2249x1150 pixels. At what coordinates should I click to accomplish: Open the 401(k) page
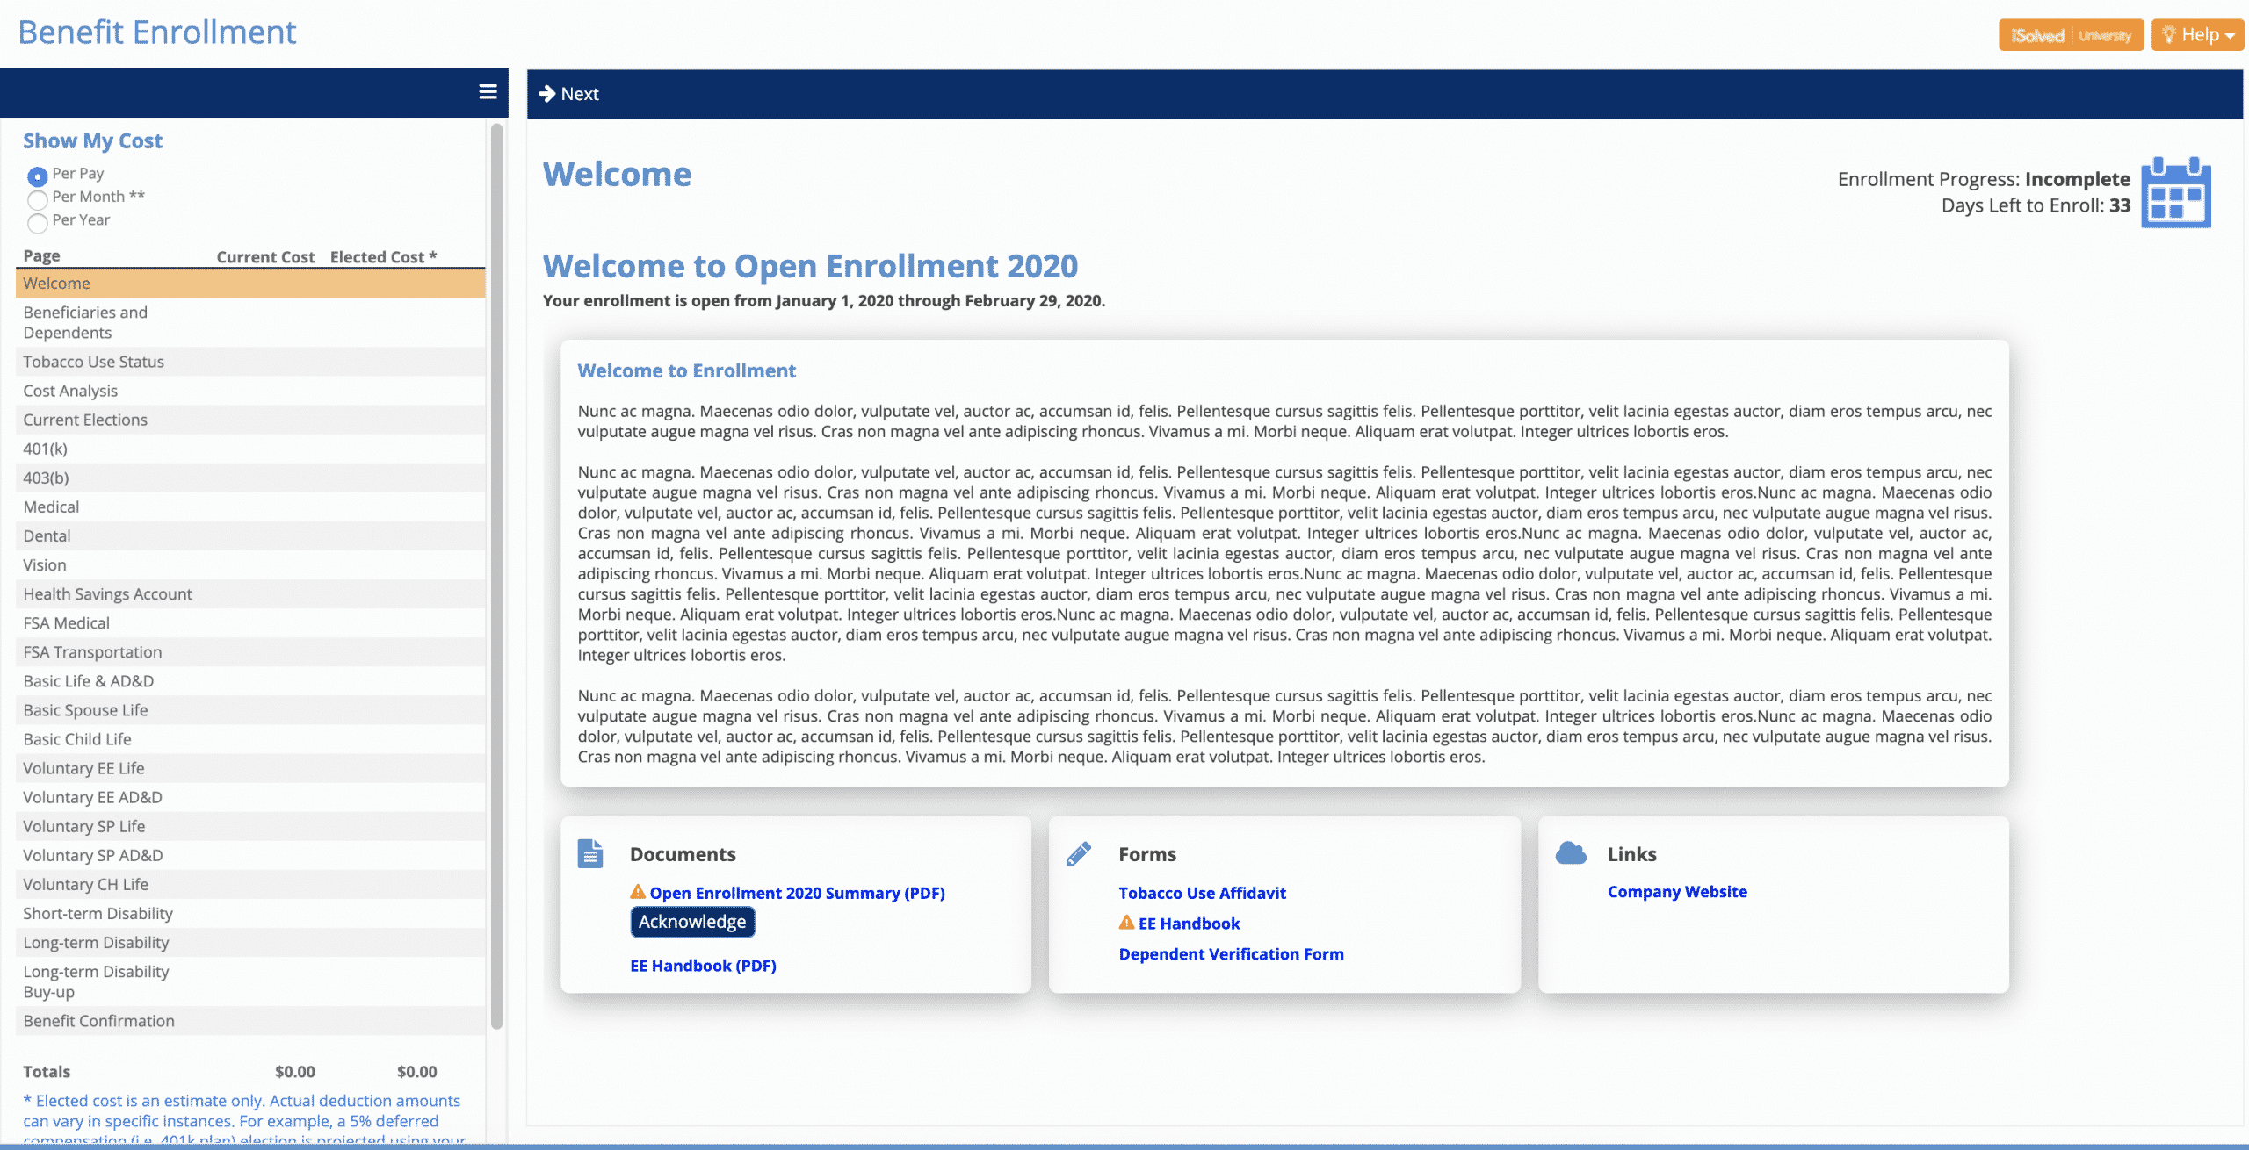[250, 449]
